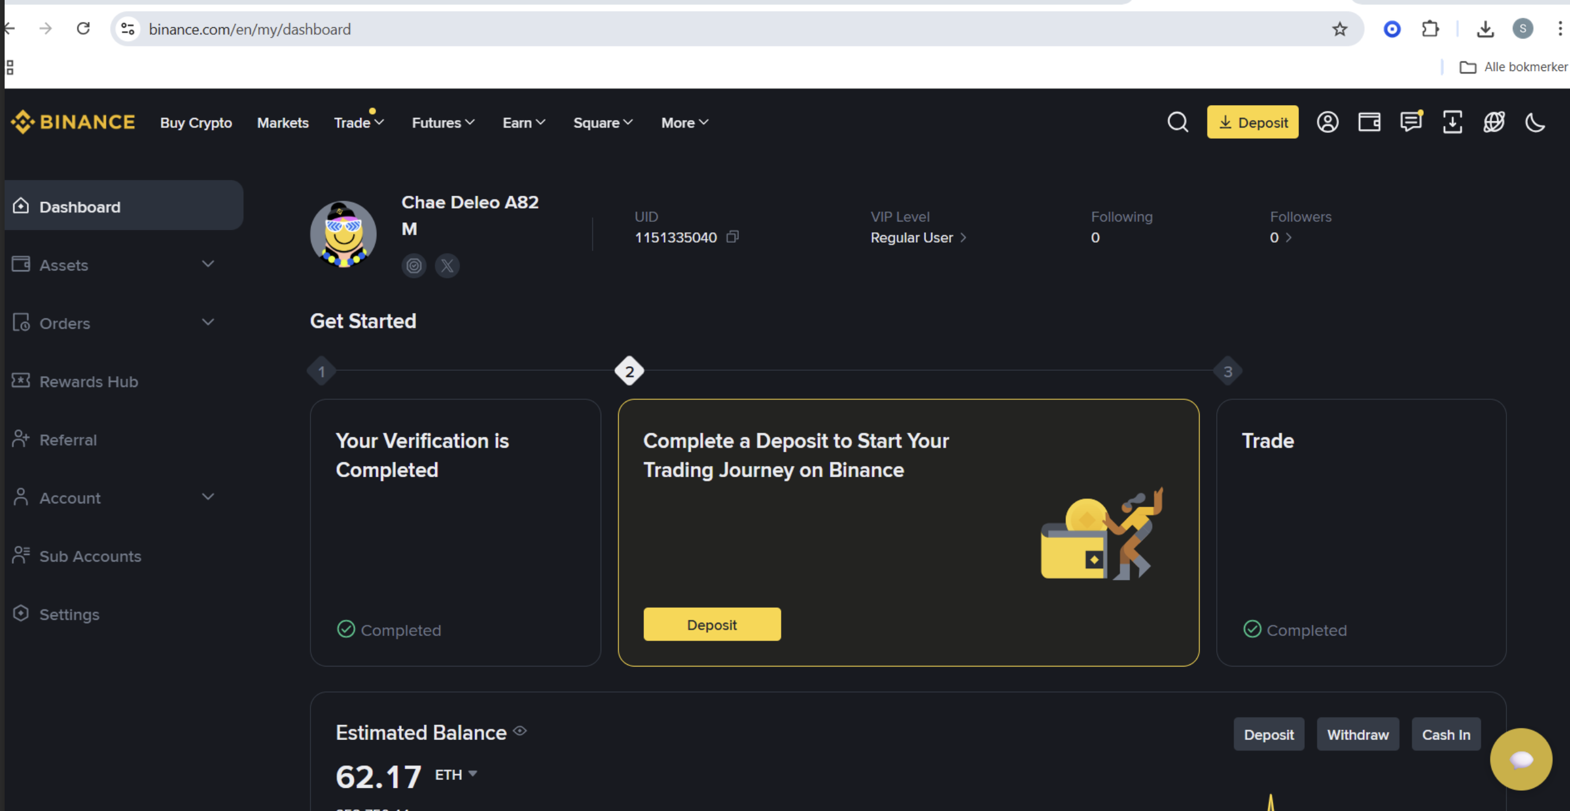Open the wallet icon in top bar
The height and width of the screenshot is (811, 1570).
[x=1369, y=122]
